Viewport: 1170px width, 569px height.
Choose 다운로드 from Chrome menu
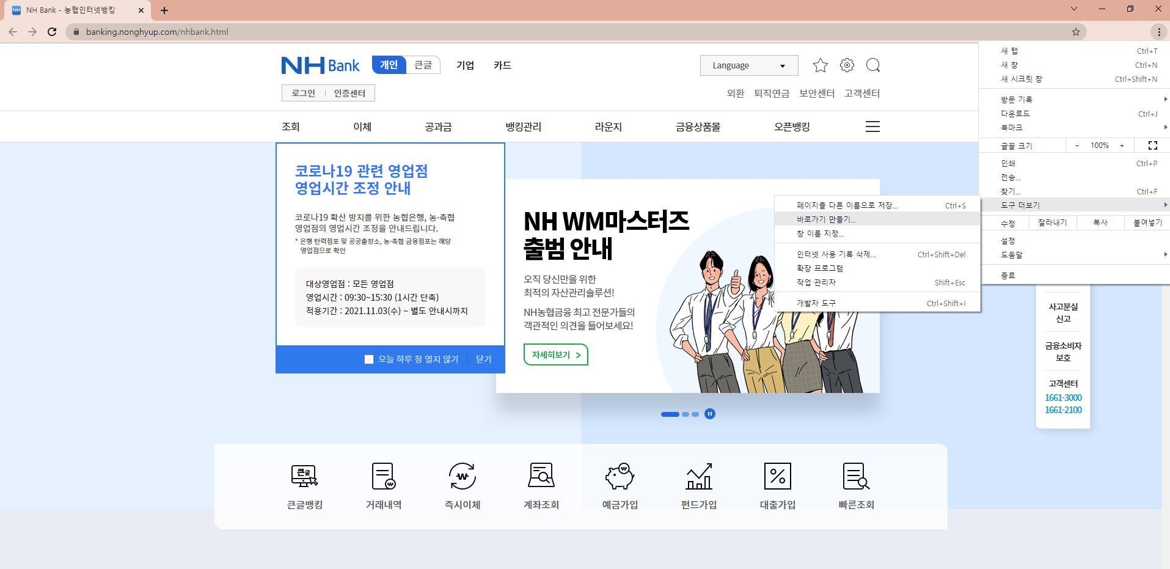1075,114
